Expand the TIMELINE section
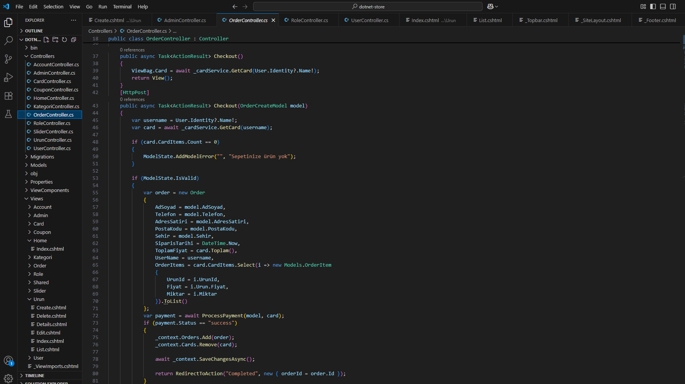This screenshot has width=685, height=384. pyautogui.click(x=50, y=376)
